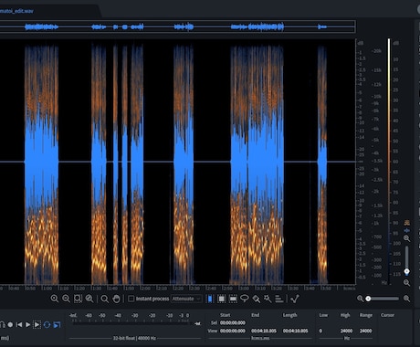This screenshot has width=420, height=347.
Task: Click the waveform overview strip
Action: 178,27
